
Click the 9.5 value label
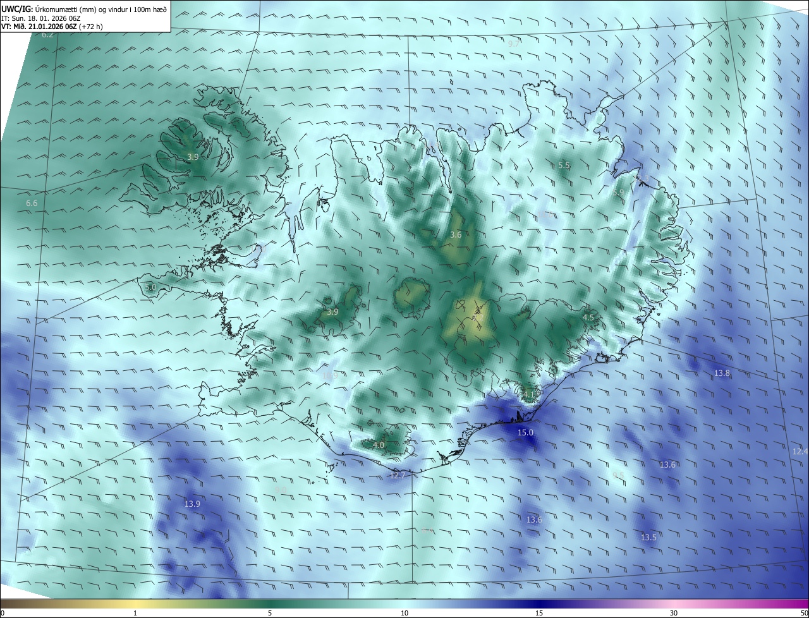click(x=618, y=475)
